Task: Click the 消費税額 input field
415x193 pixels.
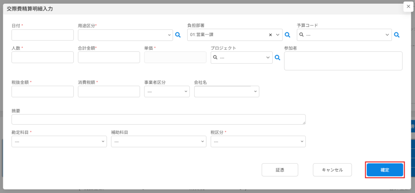Action: [109, 92]
